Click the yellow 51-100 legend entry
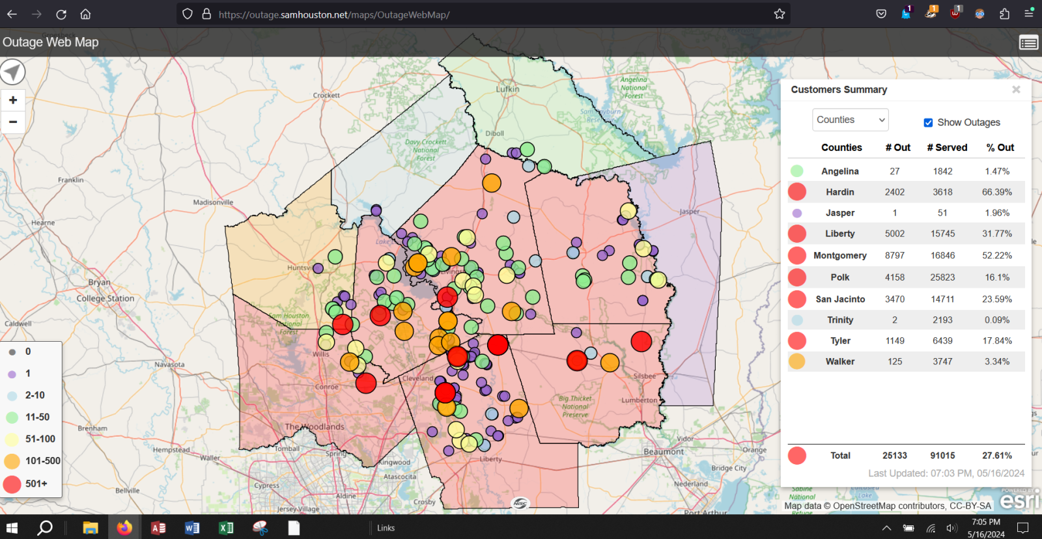Viewport: 1042px width, 539px height. pyautogui.click(x=31, y=439)
